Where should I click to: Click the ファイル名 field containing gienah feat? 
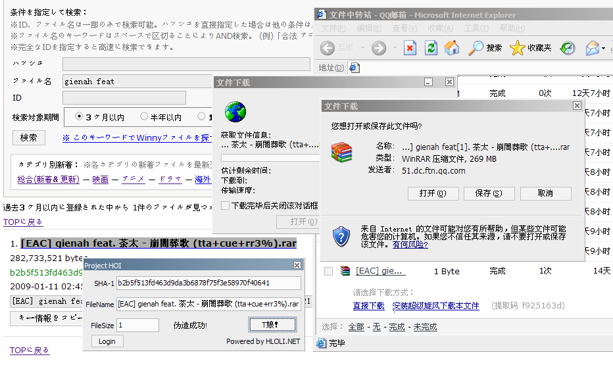click(x=137, y=82)
